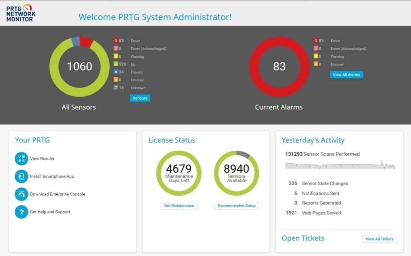Click the gray Unknown sensor status icon
The height and width of the screenshot is (256, 411).
[116, 87]
